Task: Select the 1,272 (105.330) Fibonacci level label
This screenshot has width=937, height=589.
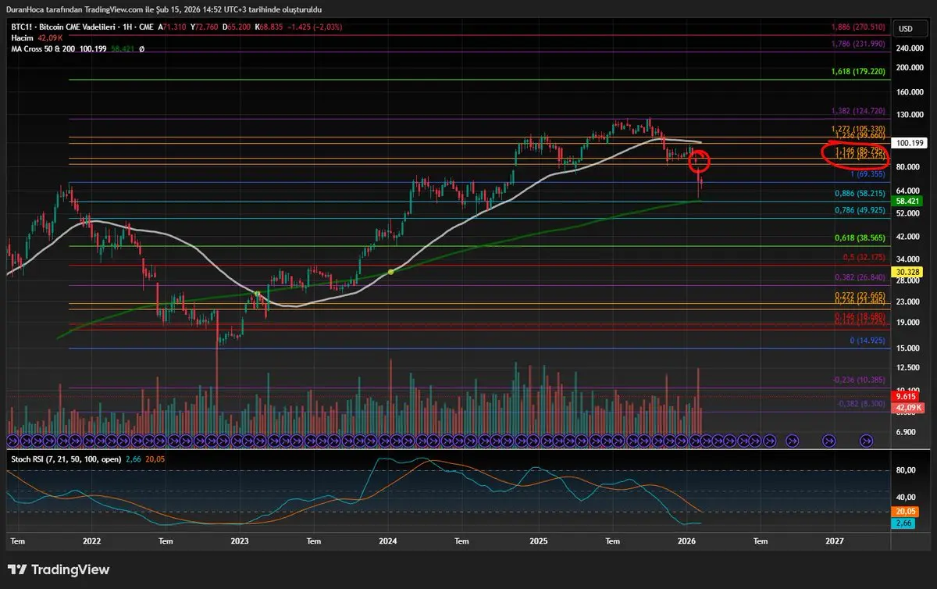Action: click(x=857, y=129)
